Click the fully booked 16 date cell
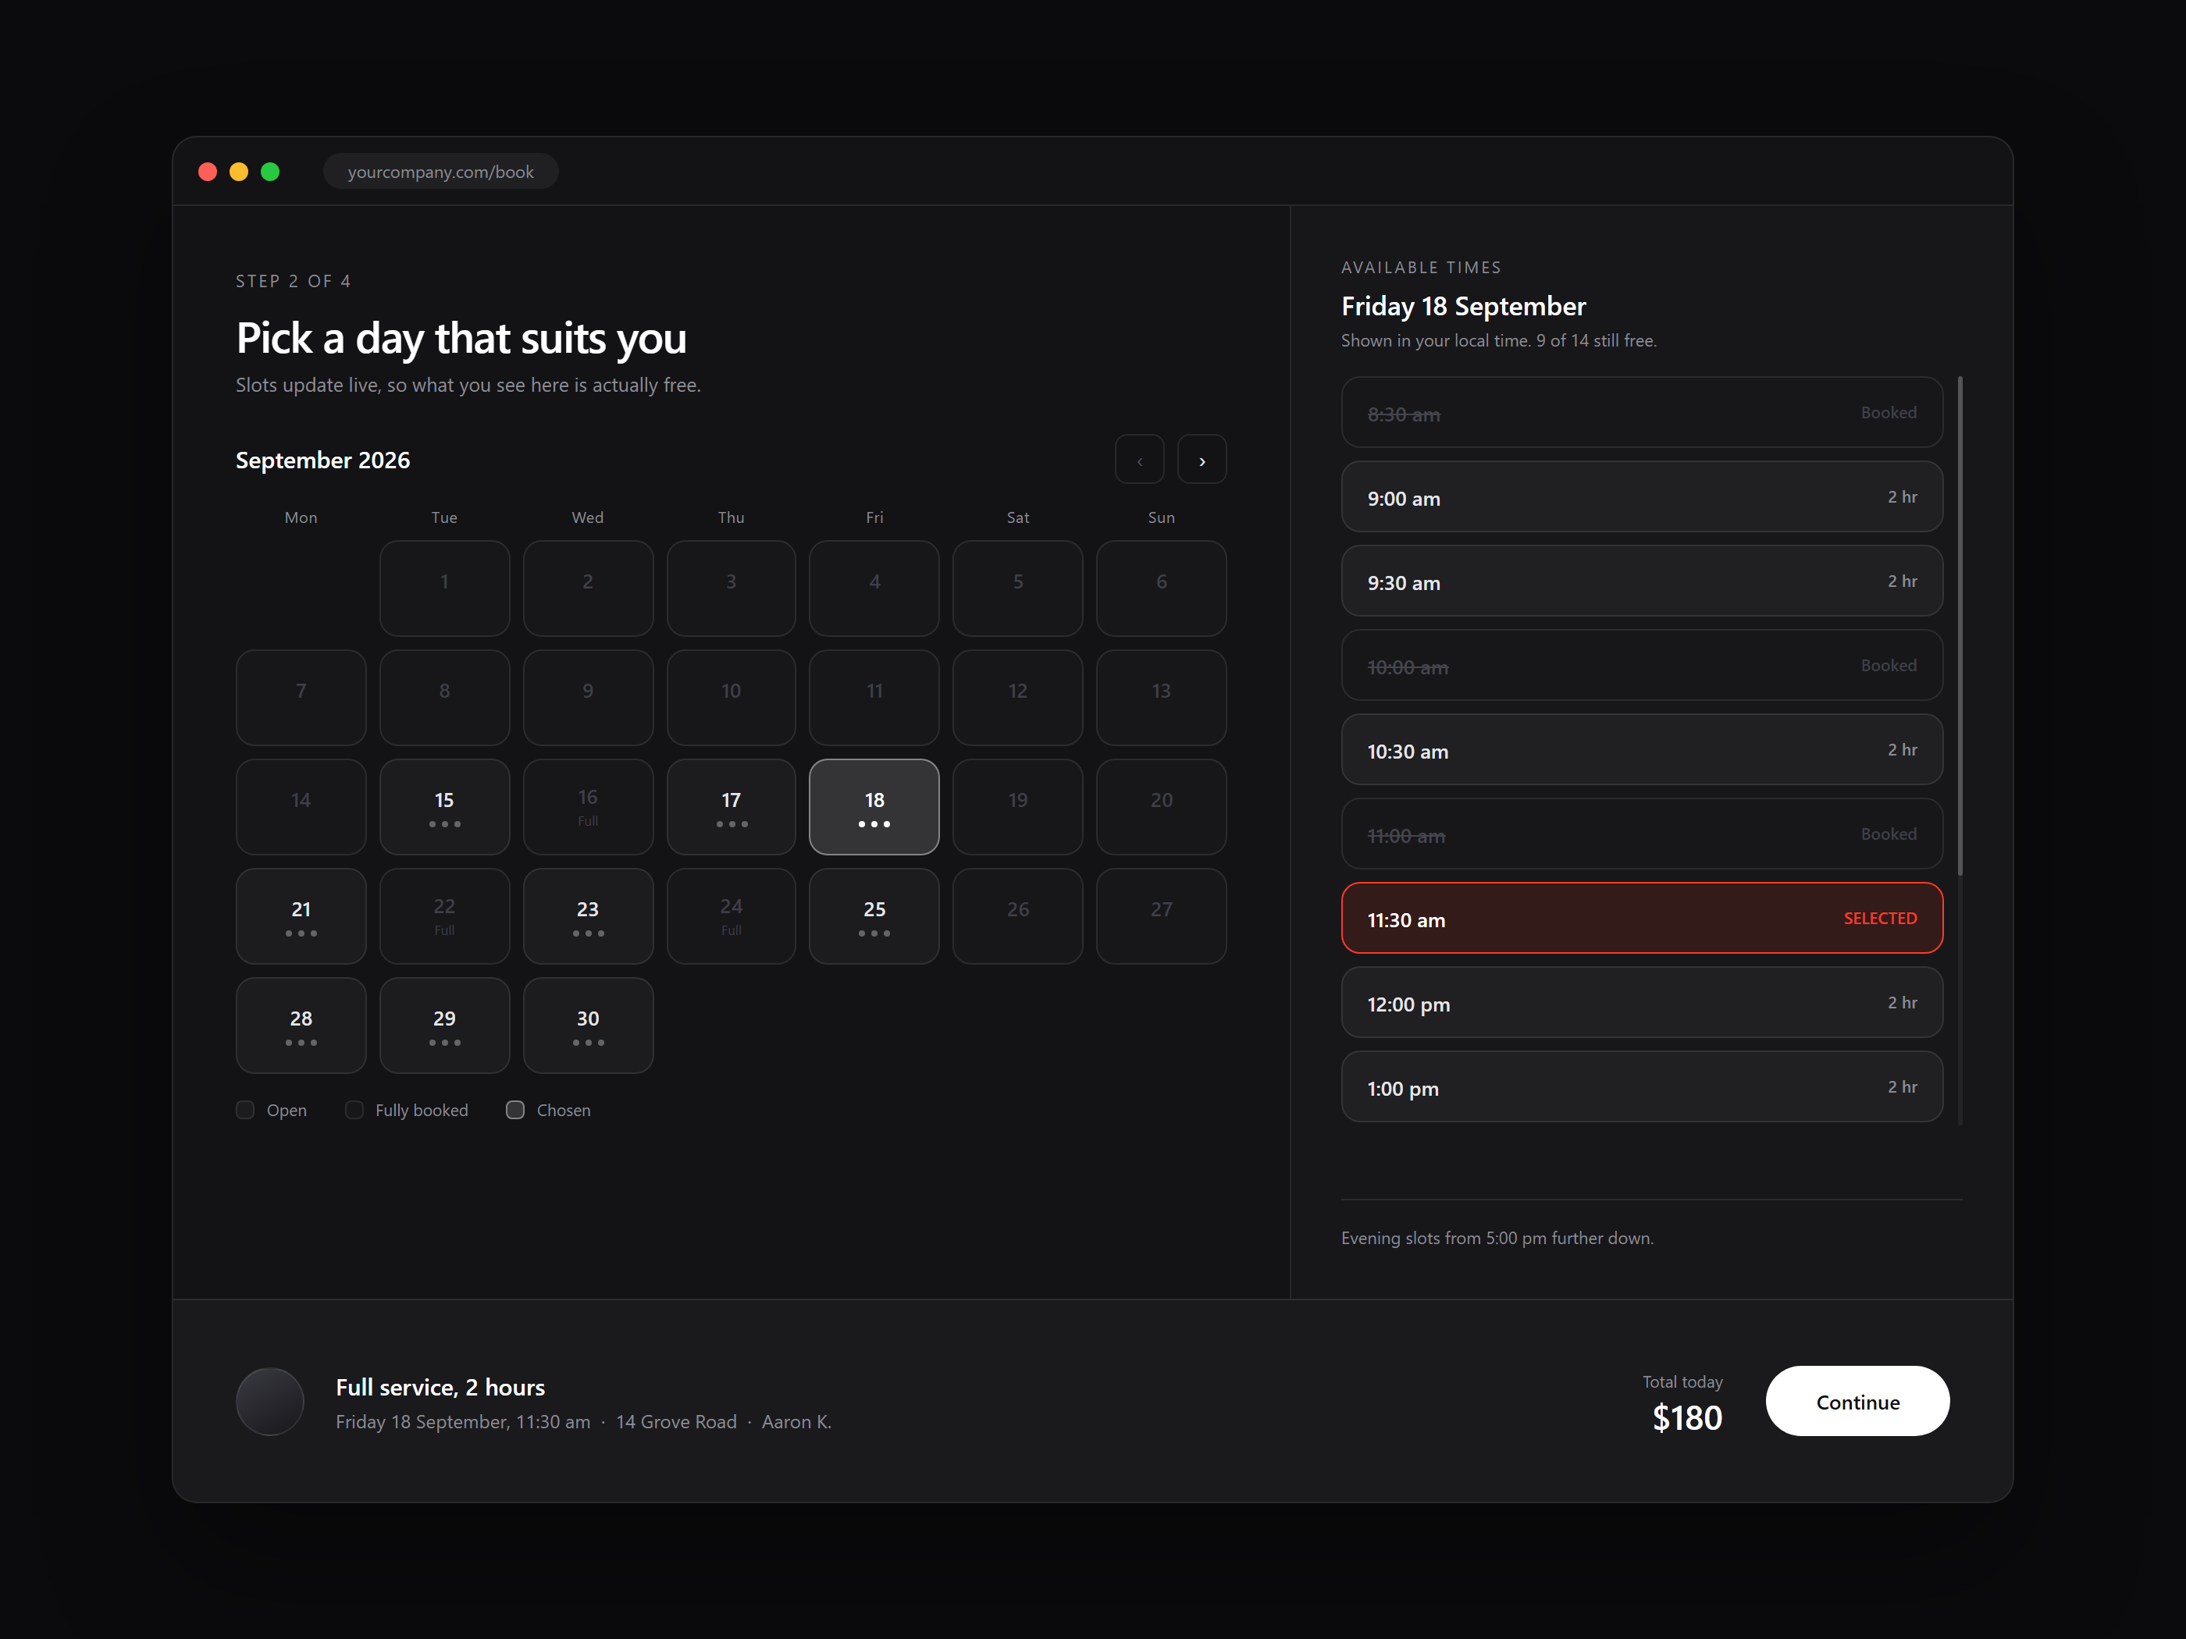Image resolution: width=2186 pixels, height=1639 pixels. (x=588, y=807)
